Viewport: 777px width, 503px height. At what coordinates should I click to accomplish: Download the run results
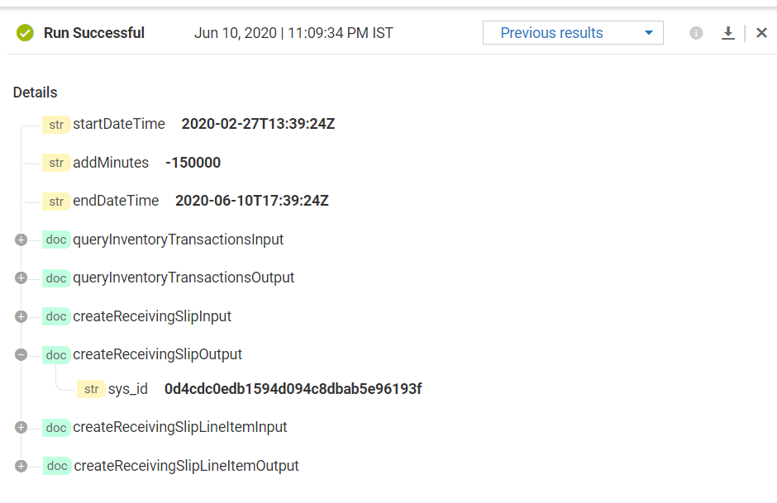point(728,33)
